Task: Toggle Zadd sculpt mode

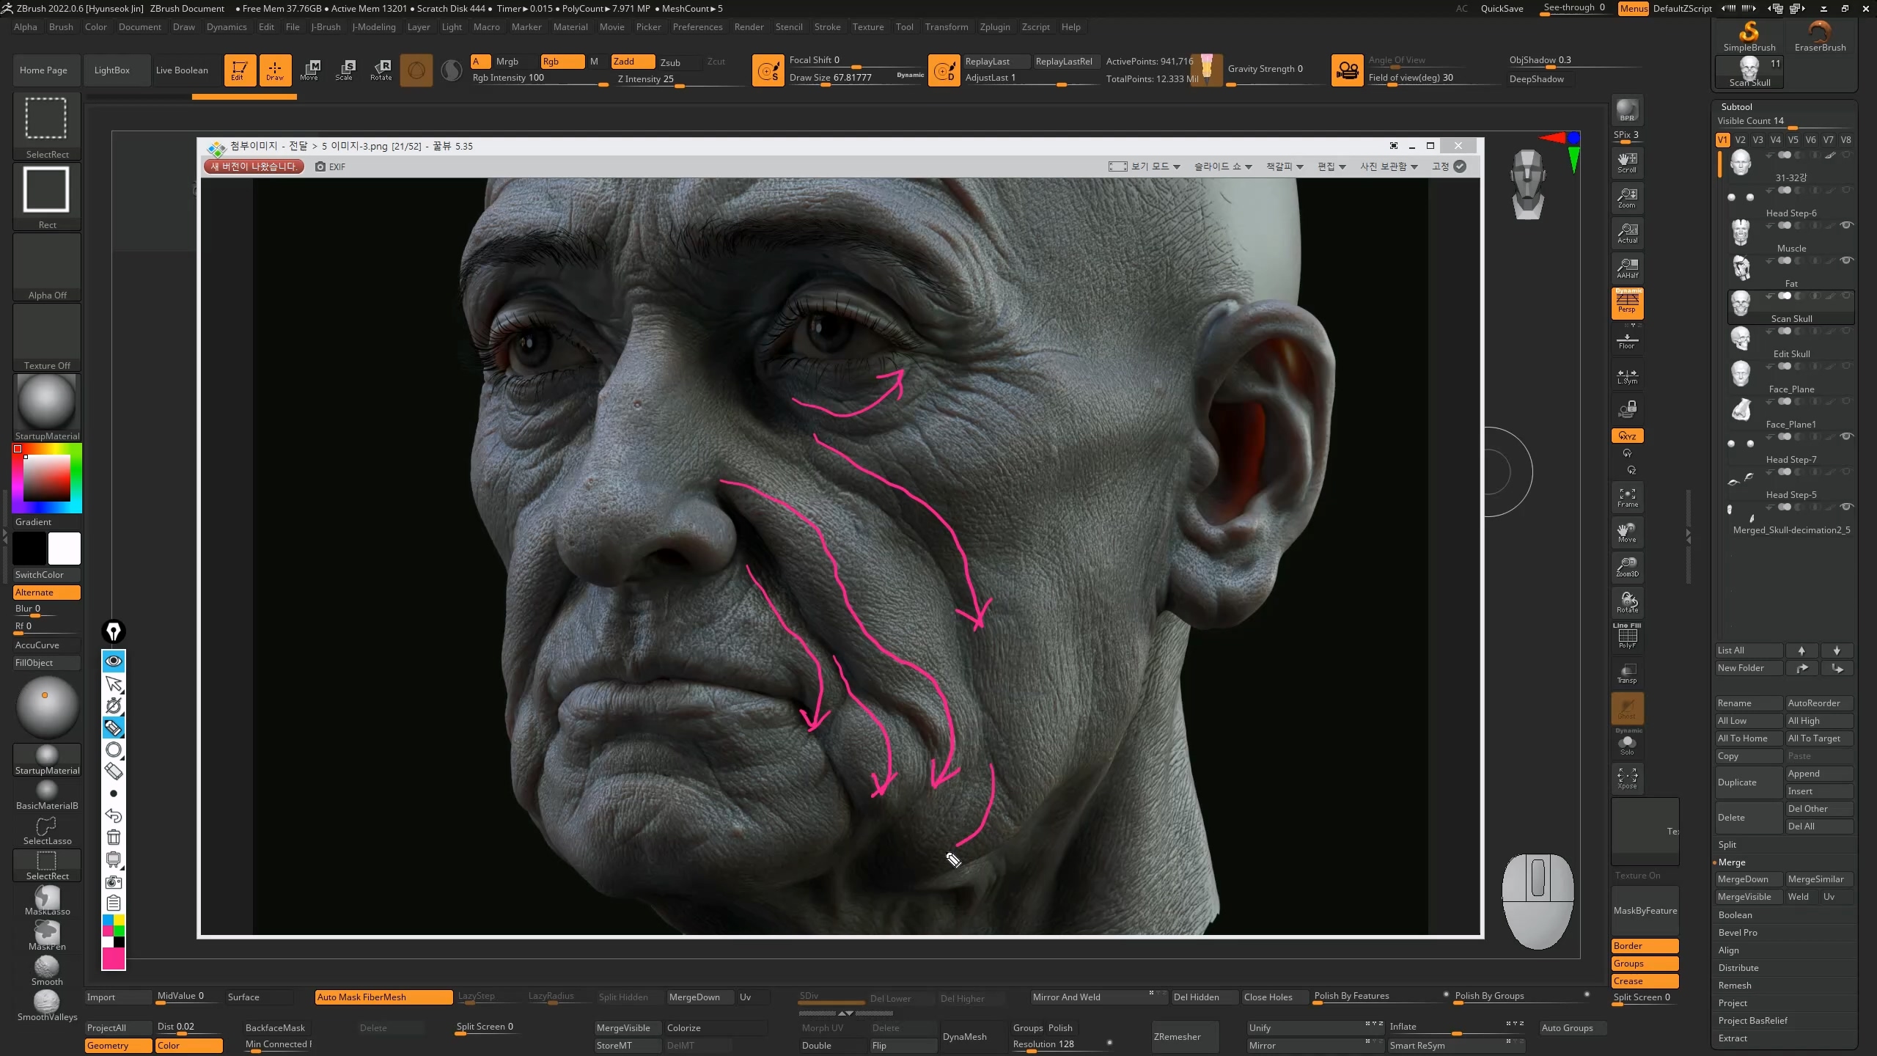Action: 632,62
